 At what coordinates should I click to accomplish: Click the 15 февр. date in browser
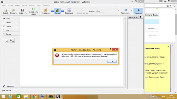153,36
